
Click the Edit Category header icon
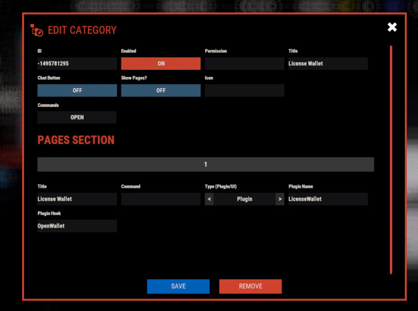(x=37, y=30)
